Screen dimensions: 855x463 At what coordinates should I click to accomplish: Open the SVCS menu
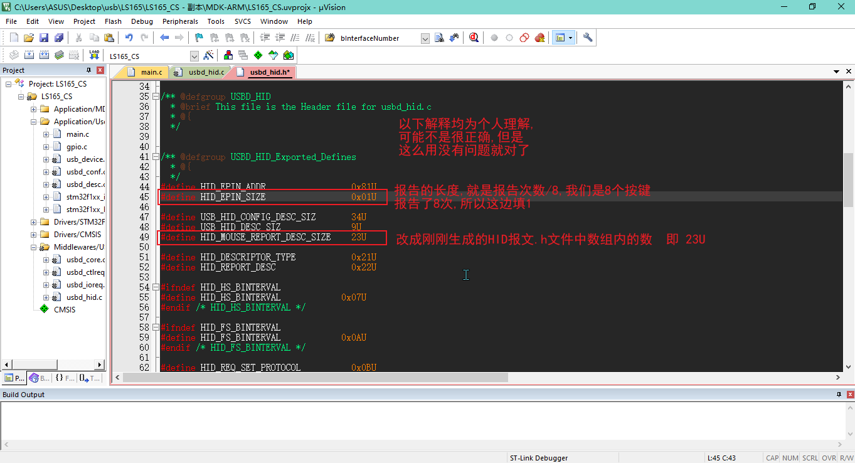coord(243,21)
